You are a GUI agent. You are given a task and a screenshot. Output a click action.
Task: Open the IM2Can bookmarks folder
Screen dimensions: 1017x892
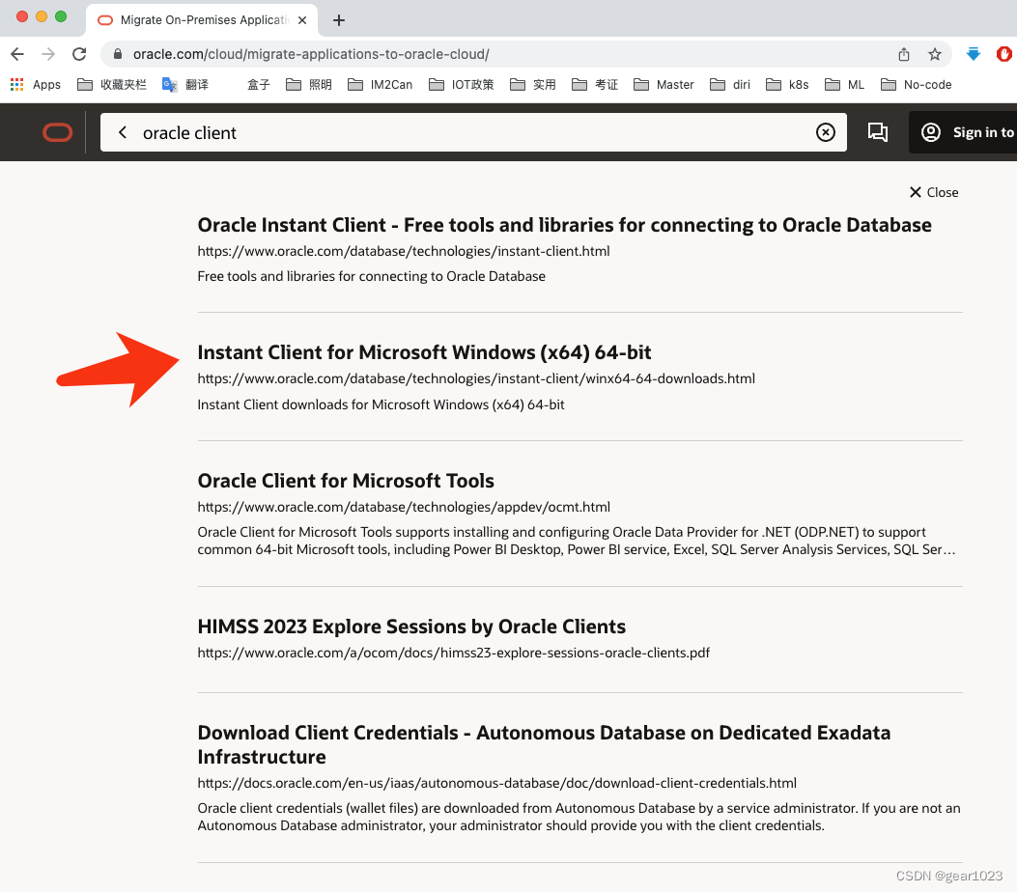click(x=379, y=84)
